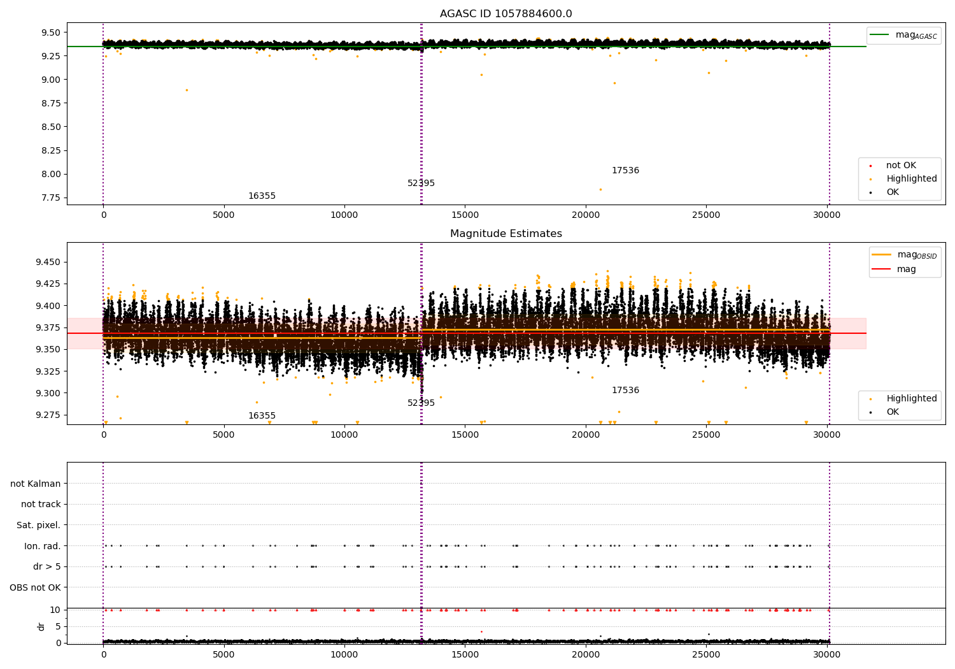Image resolution: width=955 pixels, height=669 pixels.
Task: Click the 8.75 tick on top plot
Action: [x=50, y=103]
